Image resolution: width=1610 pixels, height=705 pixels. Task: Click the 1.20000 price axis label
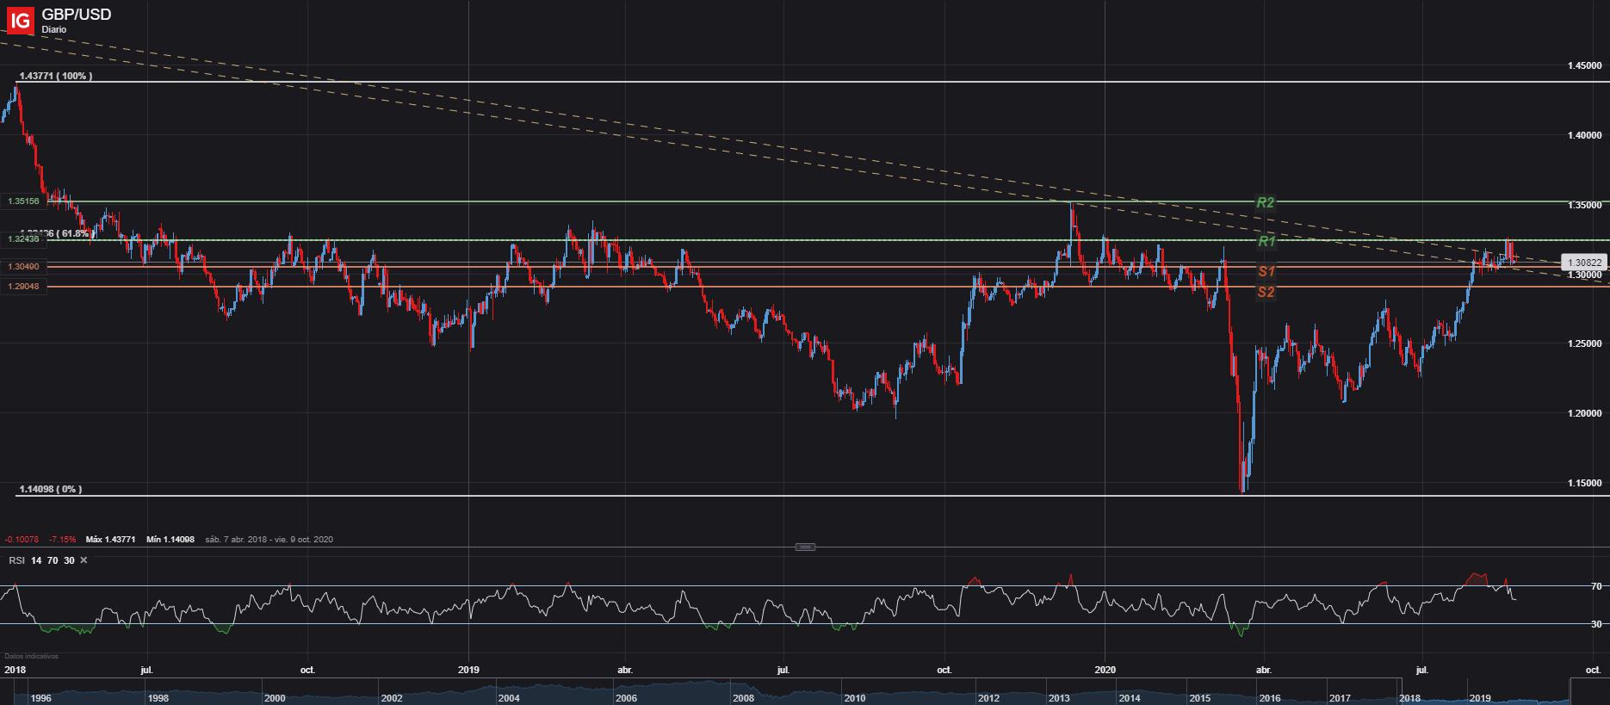pos(1584,413)
